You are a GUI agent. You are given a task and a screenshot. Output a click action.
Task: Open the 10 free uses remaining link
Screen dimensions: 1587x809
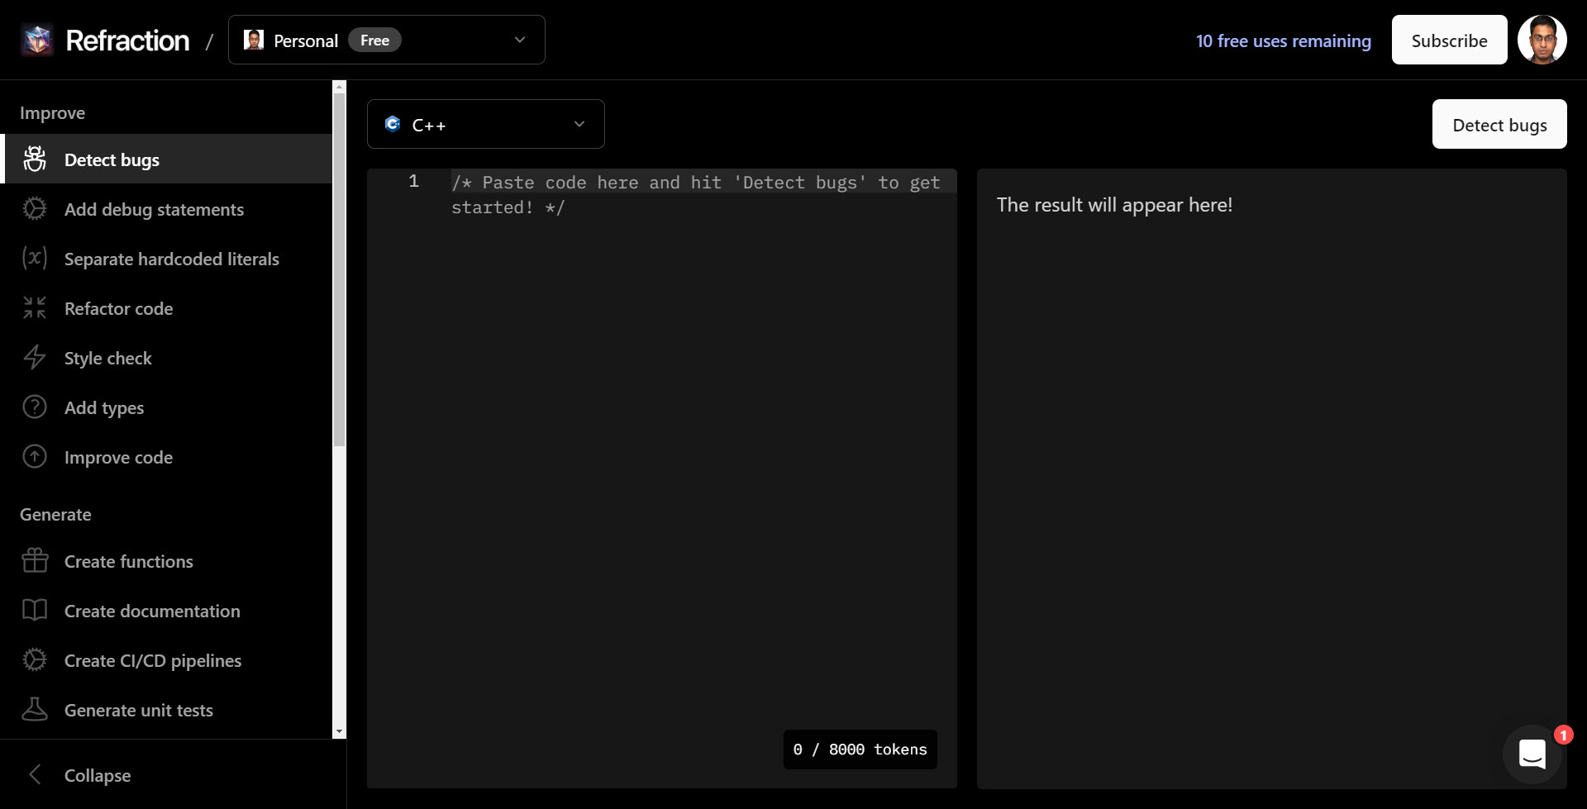coord(1283,40)
